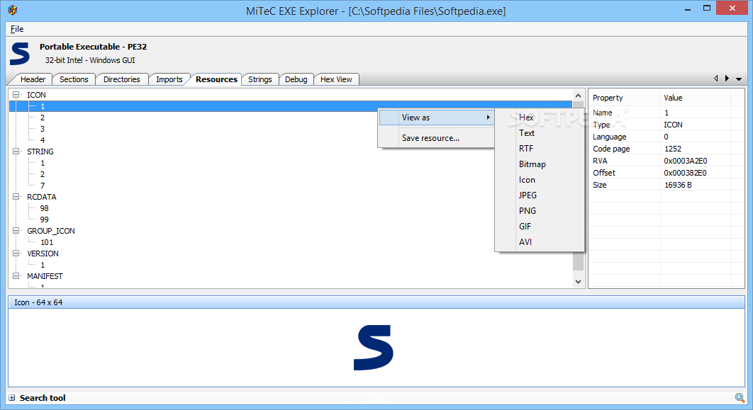
Task: Select ICON resource 2
Action: [x=43, y=118]
